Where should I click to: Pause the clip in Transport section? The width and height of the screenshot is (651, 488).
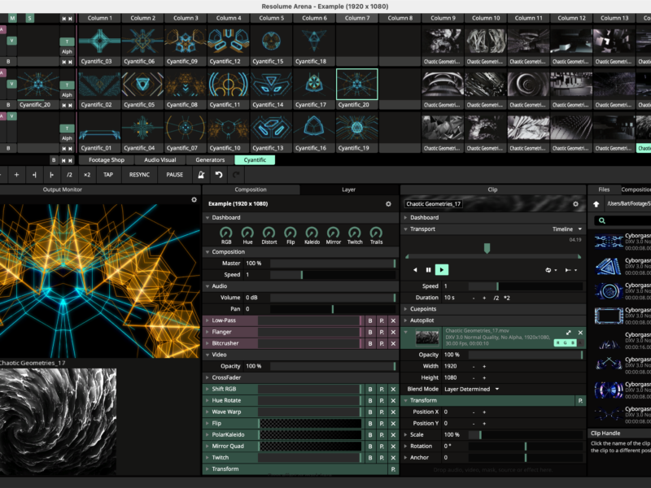point(428,269)
